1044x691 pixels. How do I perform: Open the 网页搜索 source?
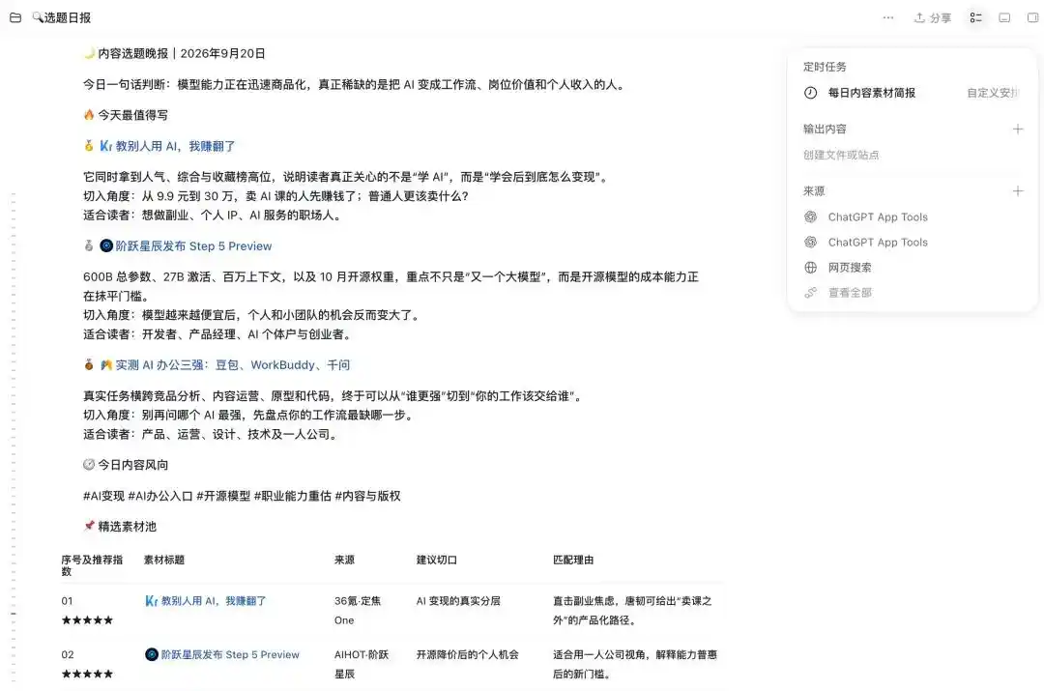[850, 268]
